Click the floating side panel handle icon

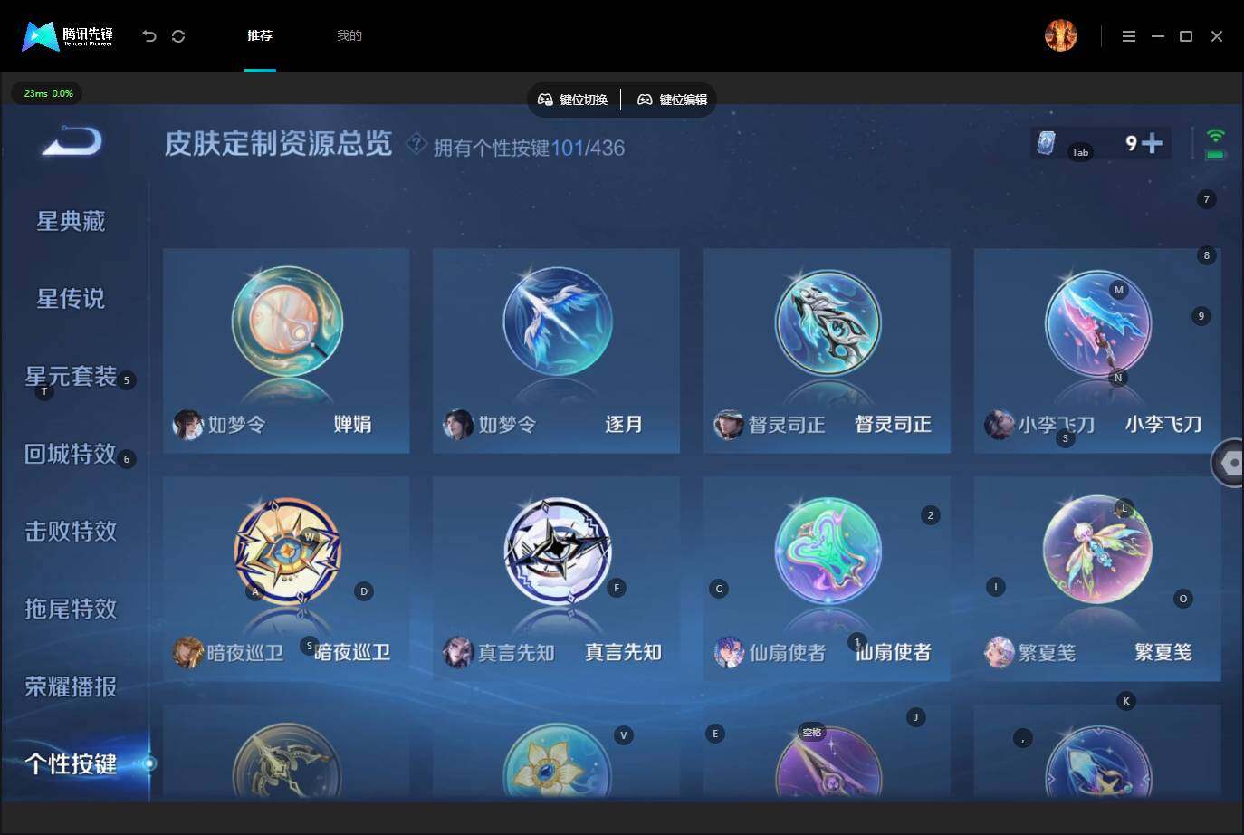1229,463
